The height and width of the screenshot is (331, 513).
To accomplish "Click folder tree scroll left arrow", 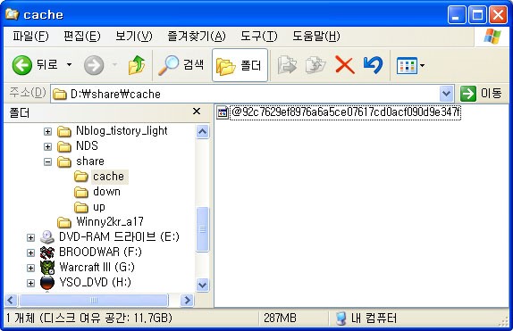I will (11, 300).
